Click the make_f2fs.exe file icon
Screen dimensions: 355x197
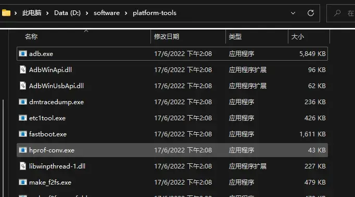[22, 182]
